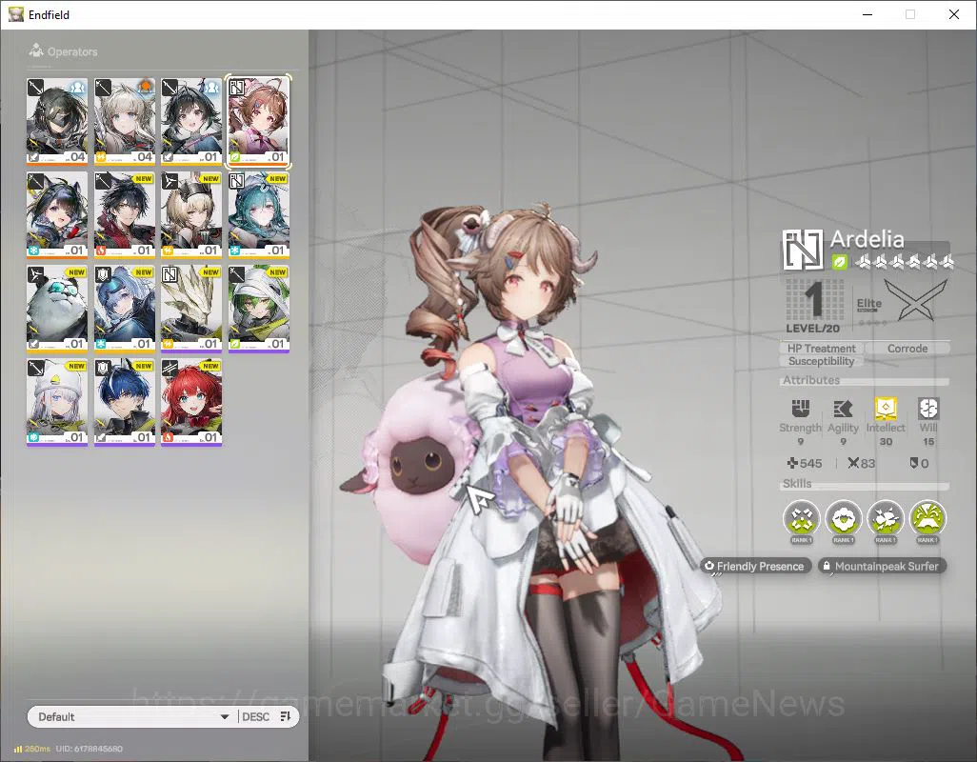Click the Intellect value 30
Image resolution: width=977 pixels, height=762 pixels.
(x=886, y=442)
